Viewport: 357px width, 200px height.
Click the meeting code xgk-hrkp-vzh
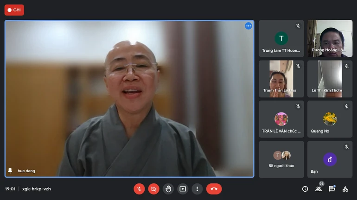(x=37, y=189)
